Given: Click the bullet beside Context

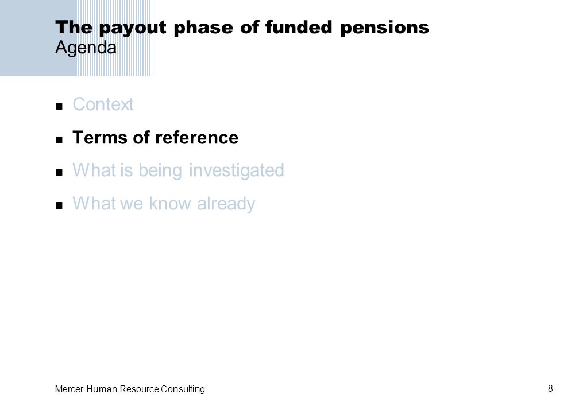Looking at the screenshot, I should [59, 107].
